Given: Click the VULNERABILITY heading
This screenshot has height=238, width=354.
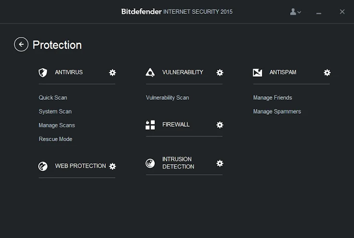Looking at the screenshot, I should coord(183,72).
